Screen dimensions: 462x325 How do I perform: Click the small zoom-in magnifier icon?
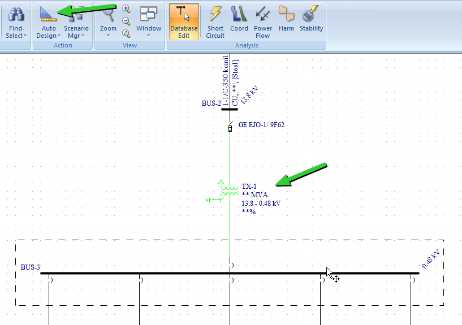coord(126,9)
